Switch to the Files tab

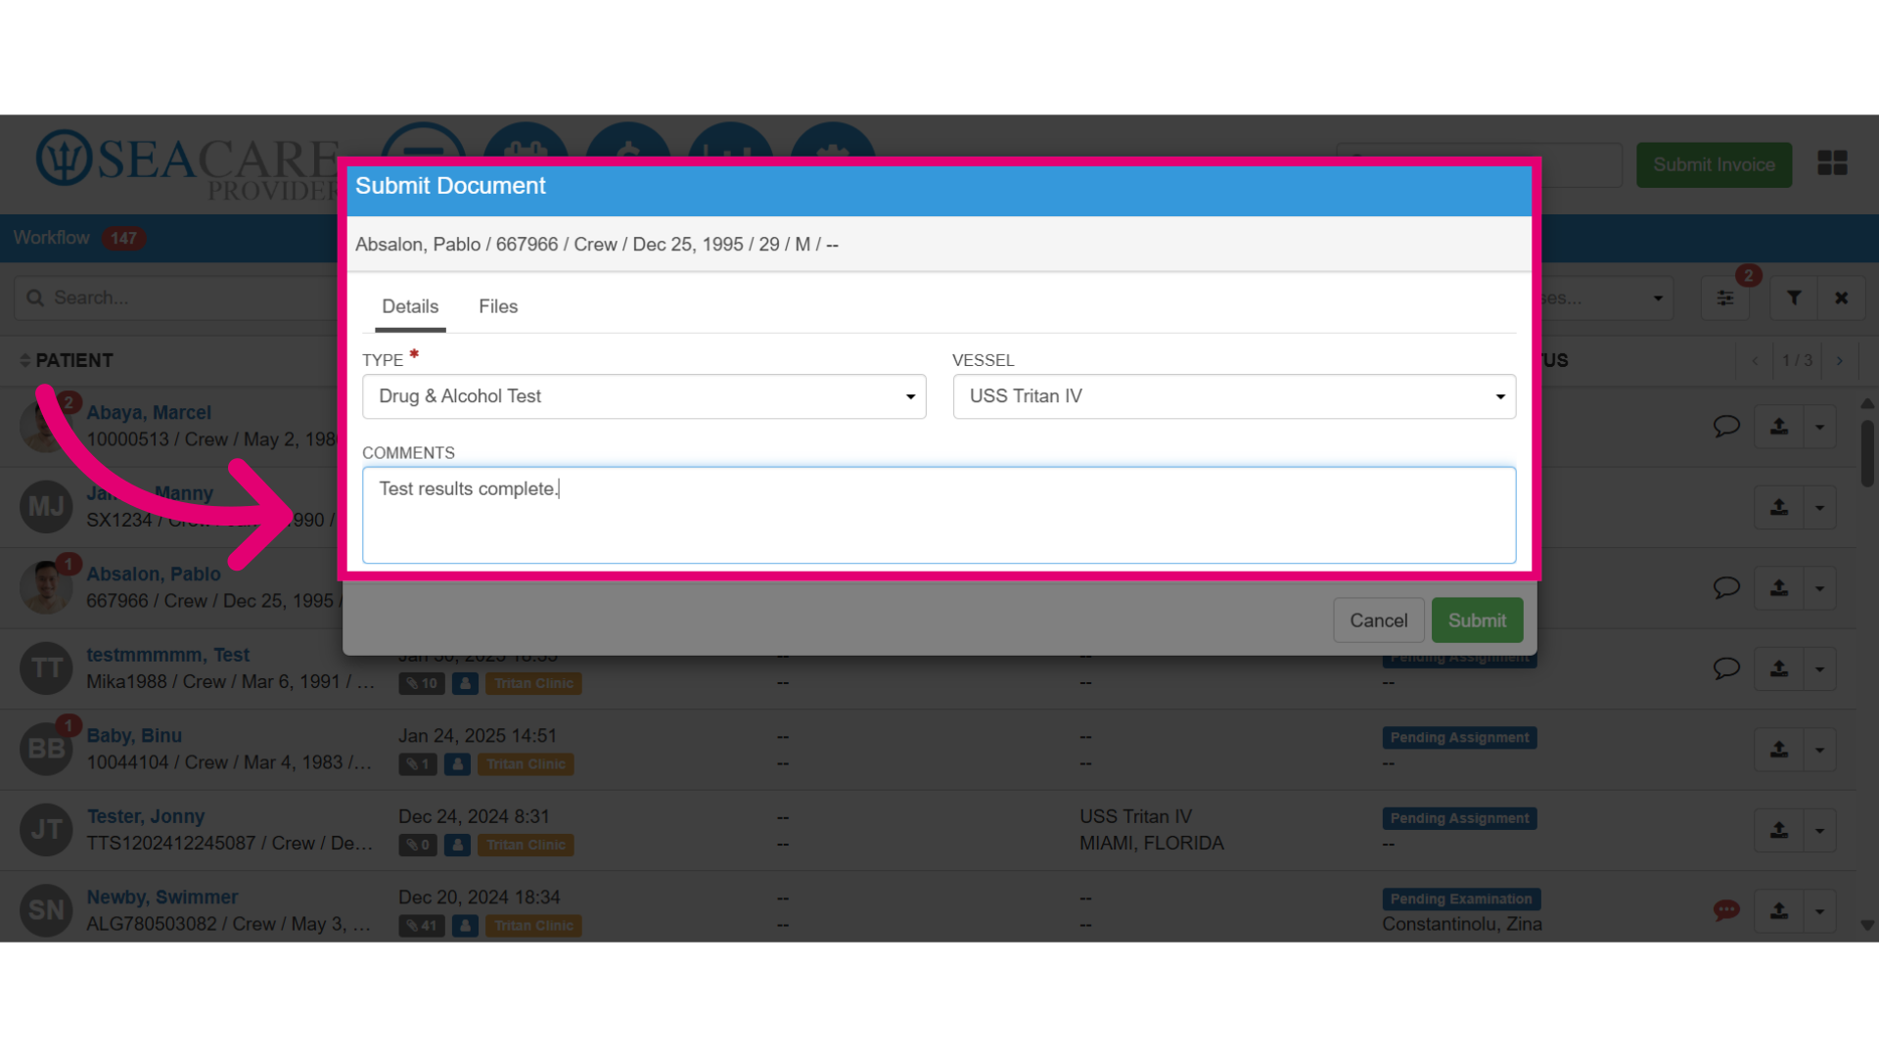pos(498,306)
